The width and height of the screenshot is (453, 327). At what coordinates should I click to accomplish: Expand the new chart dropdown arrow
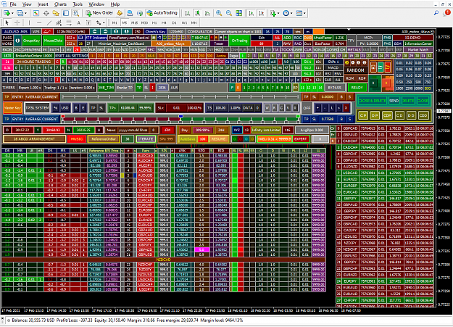[12, 13]
